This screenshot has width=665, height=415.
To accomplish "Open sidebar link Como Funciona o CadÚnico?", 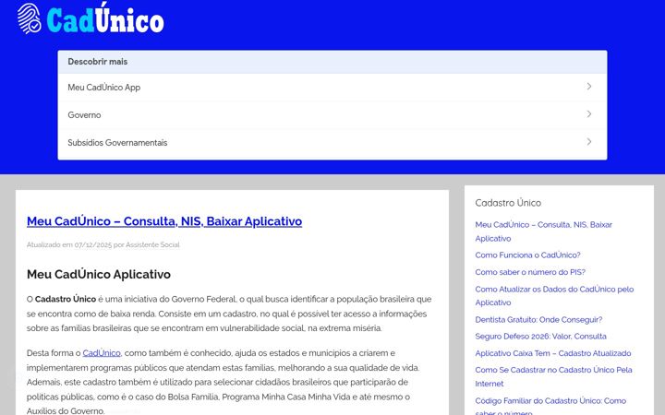I will [527, 255].
